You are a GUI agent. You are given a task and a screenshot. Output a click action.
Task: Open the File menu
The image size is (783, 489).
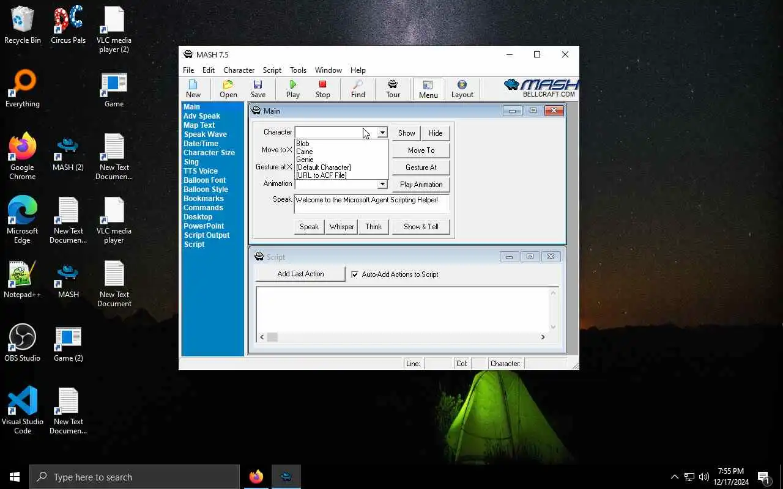[188, 70]
